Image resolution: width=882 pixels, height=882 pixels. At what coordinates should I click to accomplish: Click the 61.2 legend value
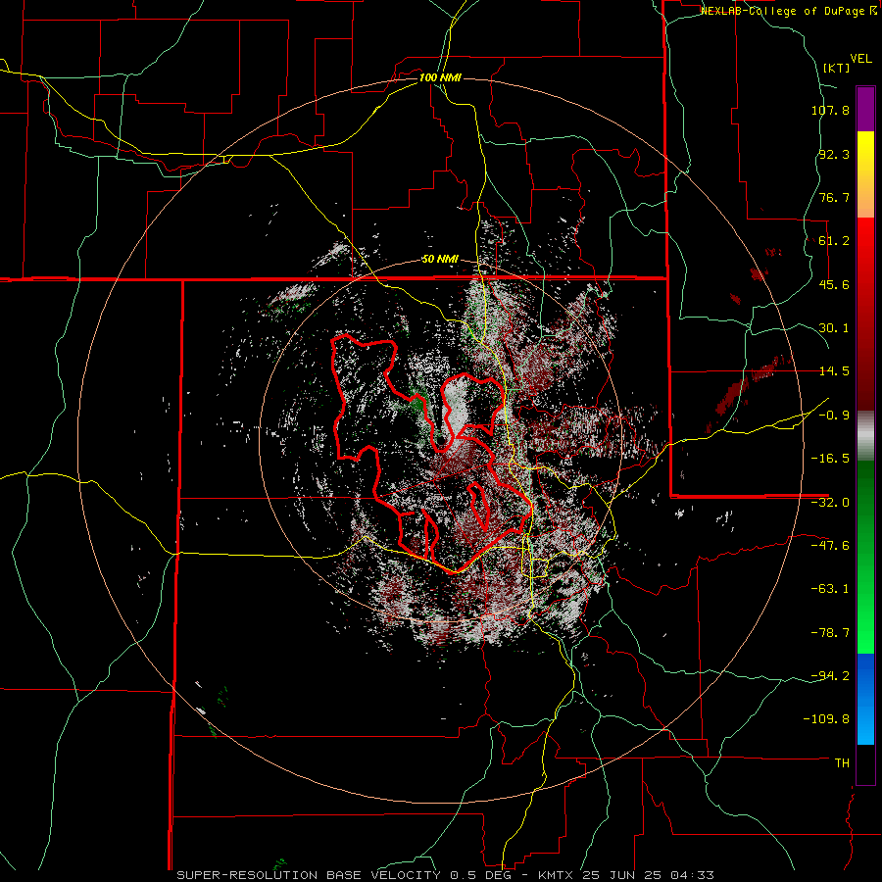tap(834, 241)
